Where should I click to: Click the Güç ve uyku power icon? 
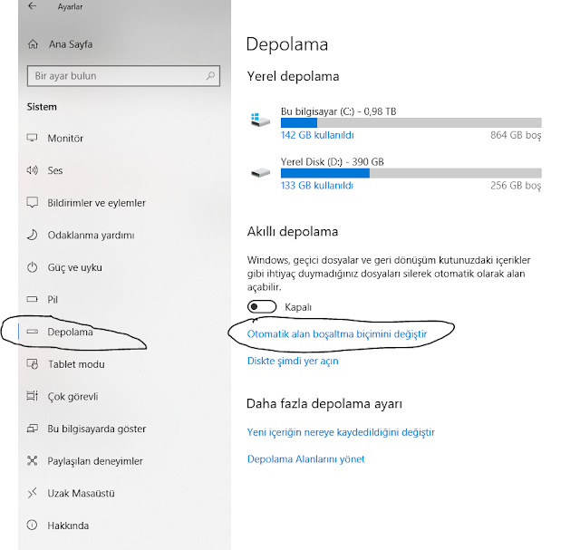pyautogui.click(x=33, y=267)
